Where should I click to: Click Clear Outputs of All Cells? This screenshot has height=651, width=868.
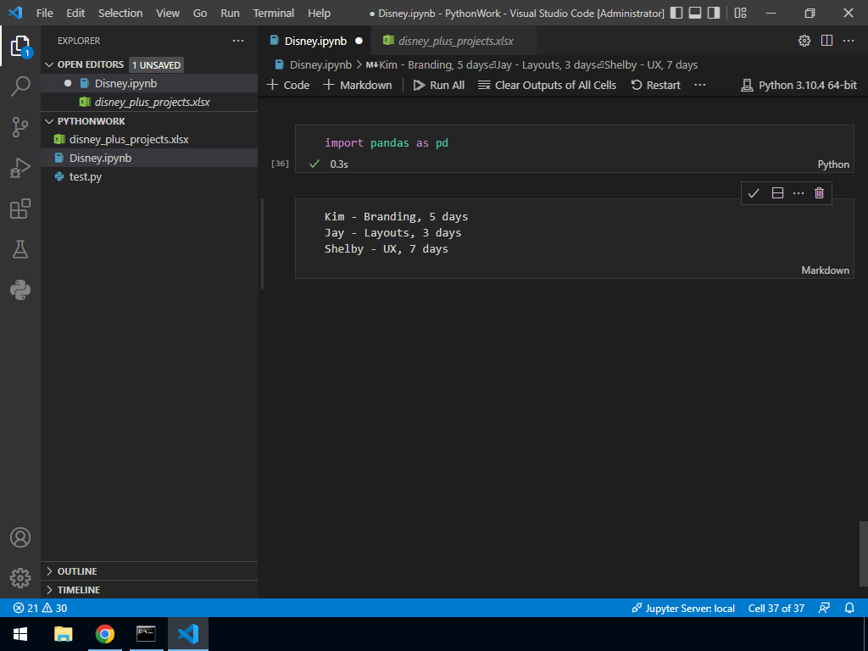[547, 85]
